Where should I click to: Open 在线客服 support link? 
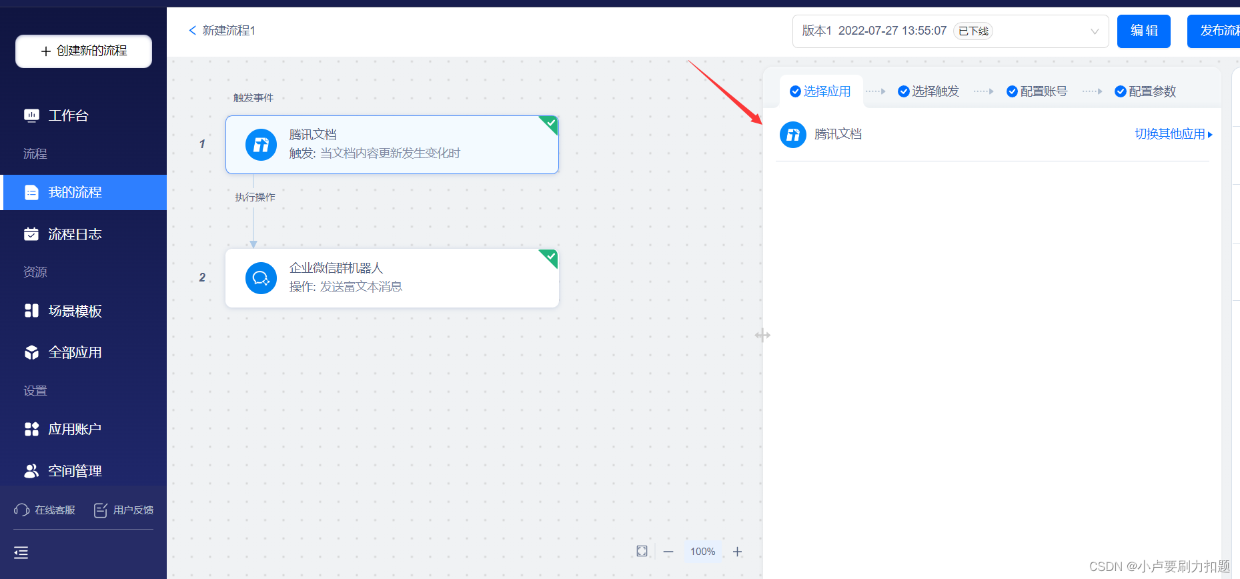coord(45,510)
